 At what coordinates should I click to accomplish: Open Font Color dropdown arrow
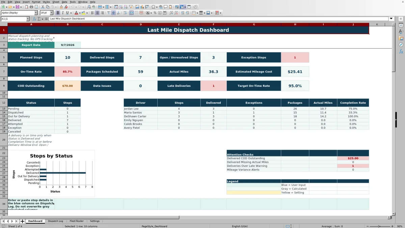[x=80, y=13]
